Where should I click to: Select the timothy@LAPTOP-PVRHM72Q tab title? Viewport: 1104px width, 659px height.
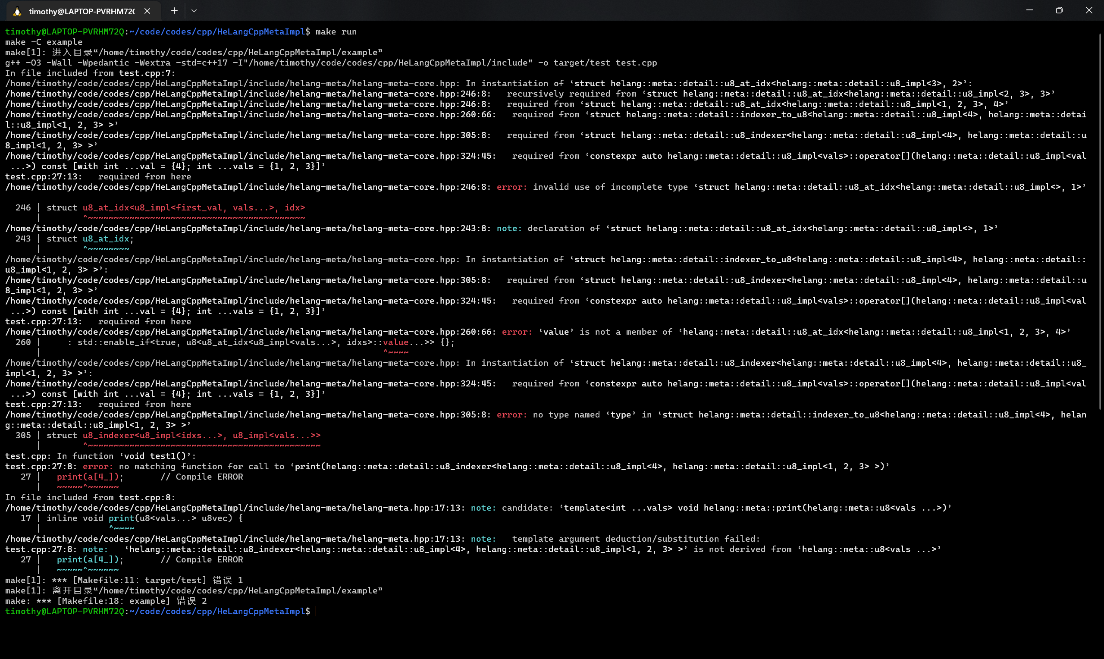[82, 12]
